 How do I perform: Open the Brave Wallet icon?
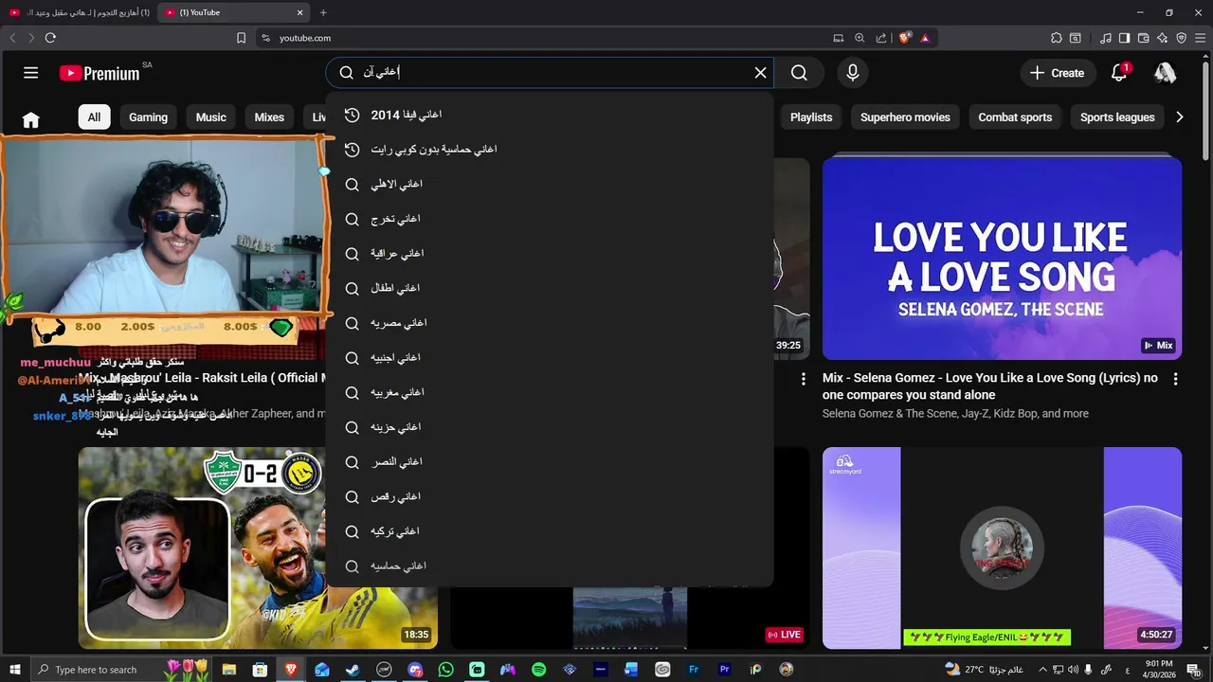pos(1144,38)
